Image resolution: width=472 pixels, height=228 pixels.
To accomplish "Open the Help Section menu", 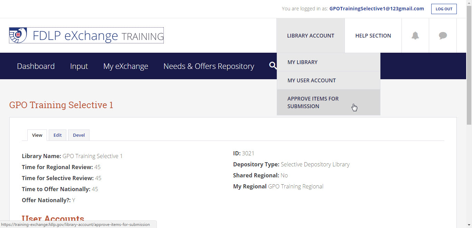I will point(373,35).
